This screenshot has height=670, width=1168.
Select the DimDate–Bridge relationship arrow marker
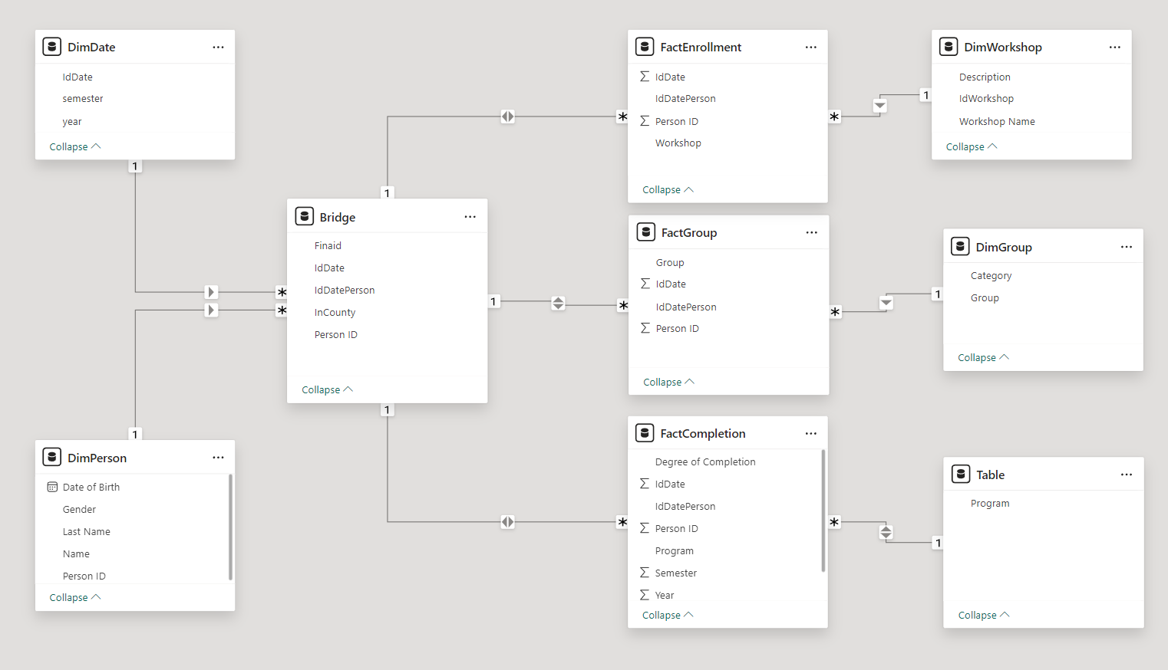(x=211, y=292)
